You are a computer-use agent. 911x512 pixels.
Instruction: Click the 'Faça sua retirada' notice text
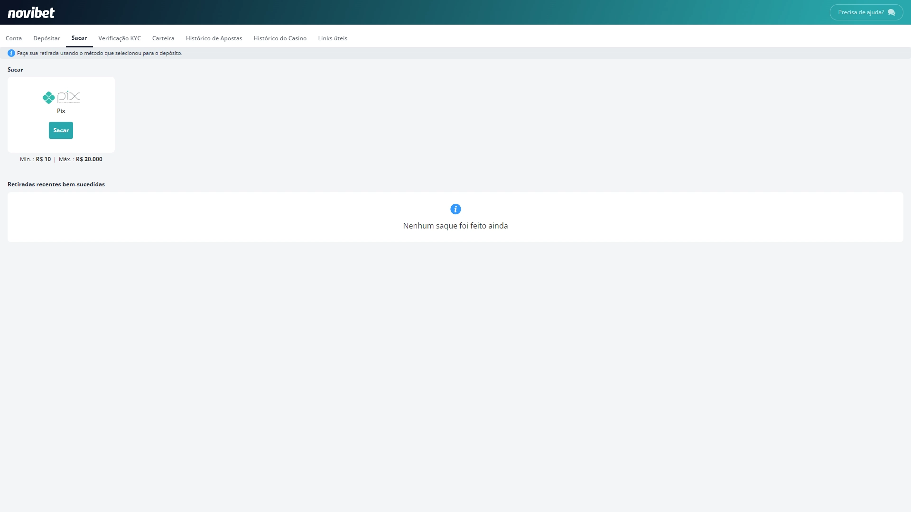pyautogui.click(x=100, y=53)
